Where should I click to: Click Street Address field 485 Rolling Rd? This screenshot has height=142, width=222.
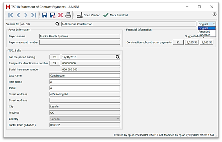[85, 94]
